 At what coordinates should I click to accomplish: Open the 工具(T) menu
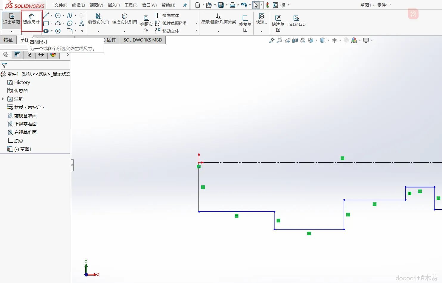(131, 5)
